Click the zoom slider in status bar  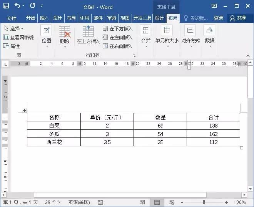tap(204, 202)
